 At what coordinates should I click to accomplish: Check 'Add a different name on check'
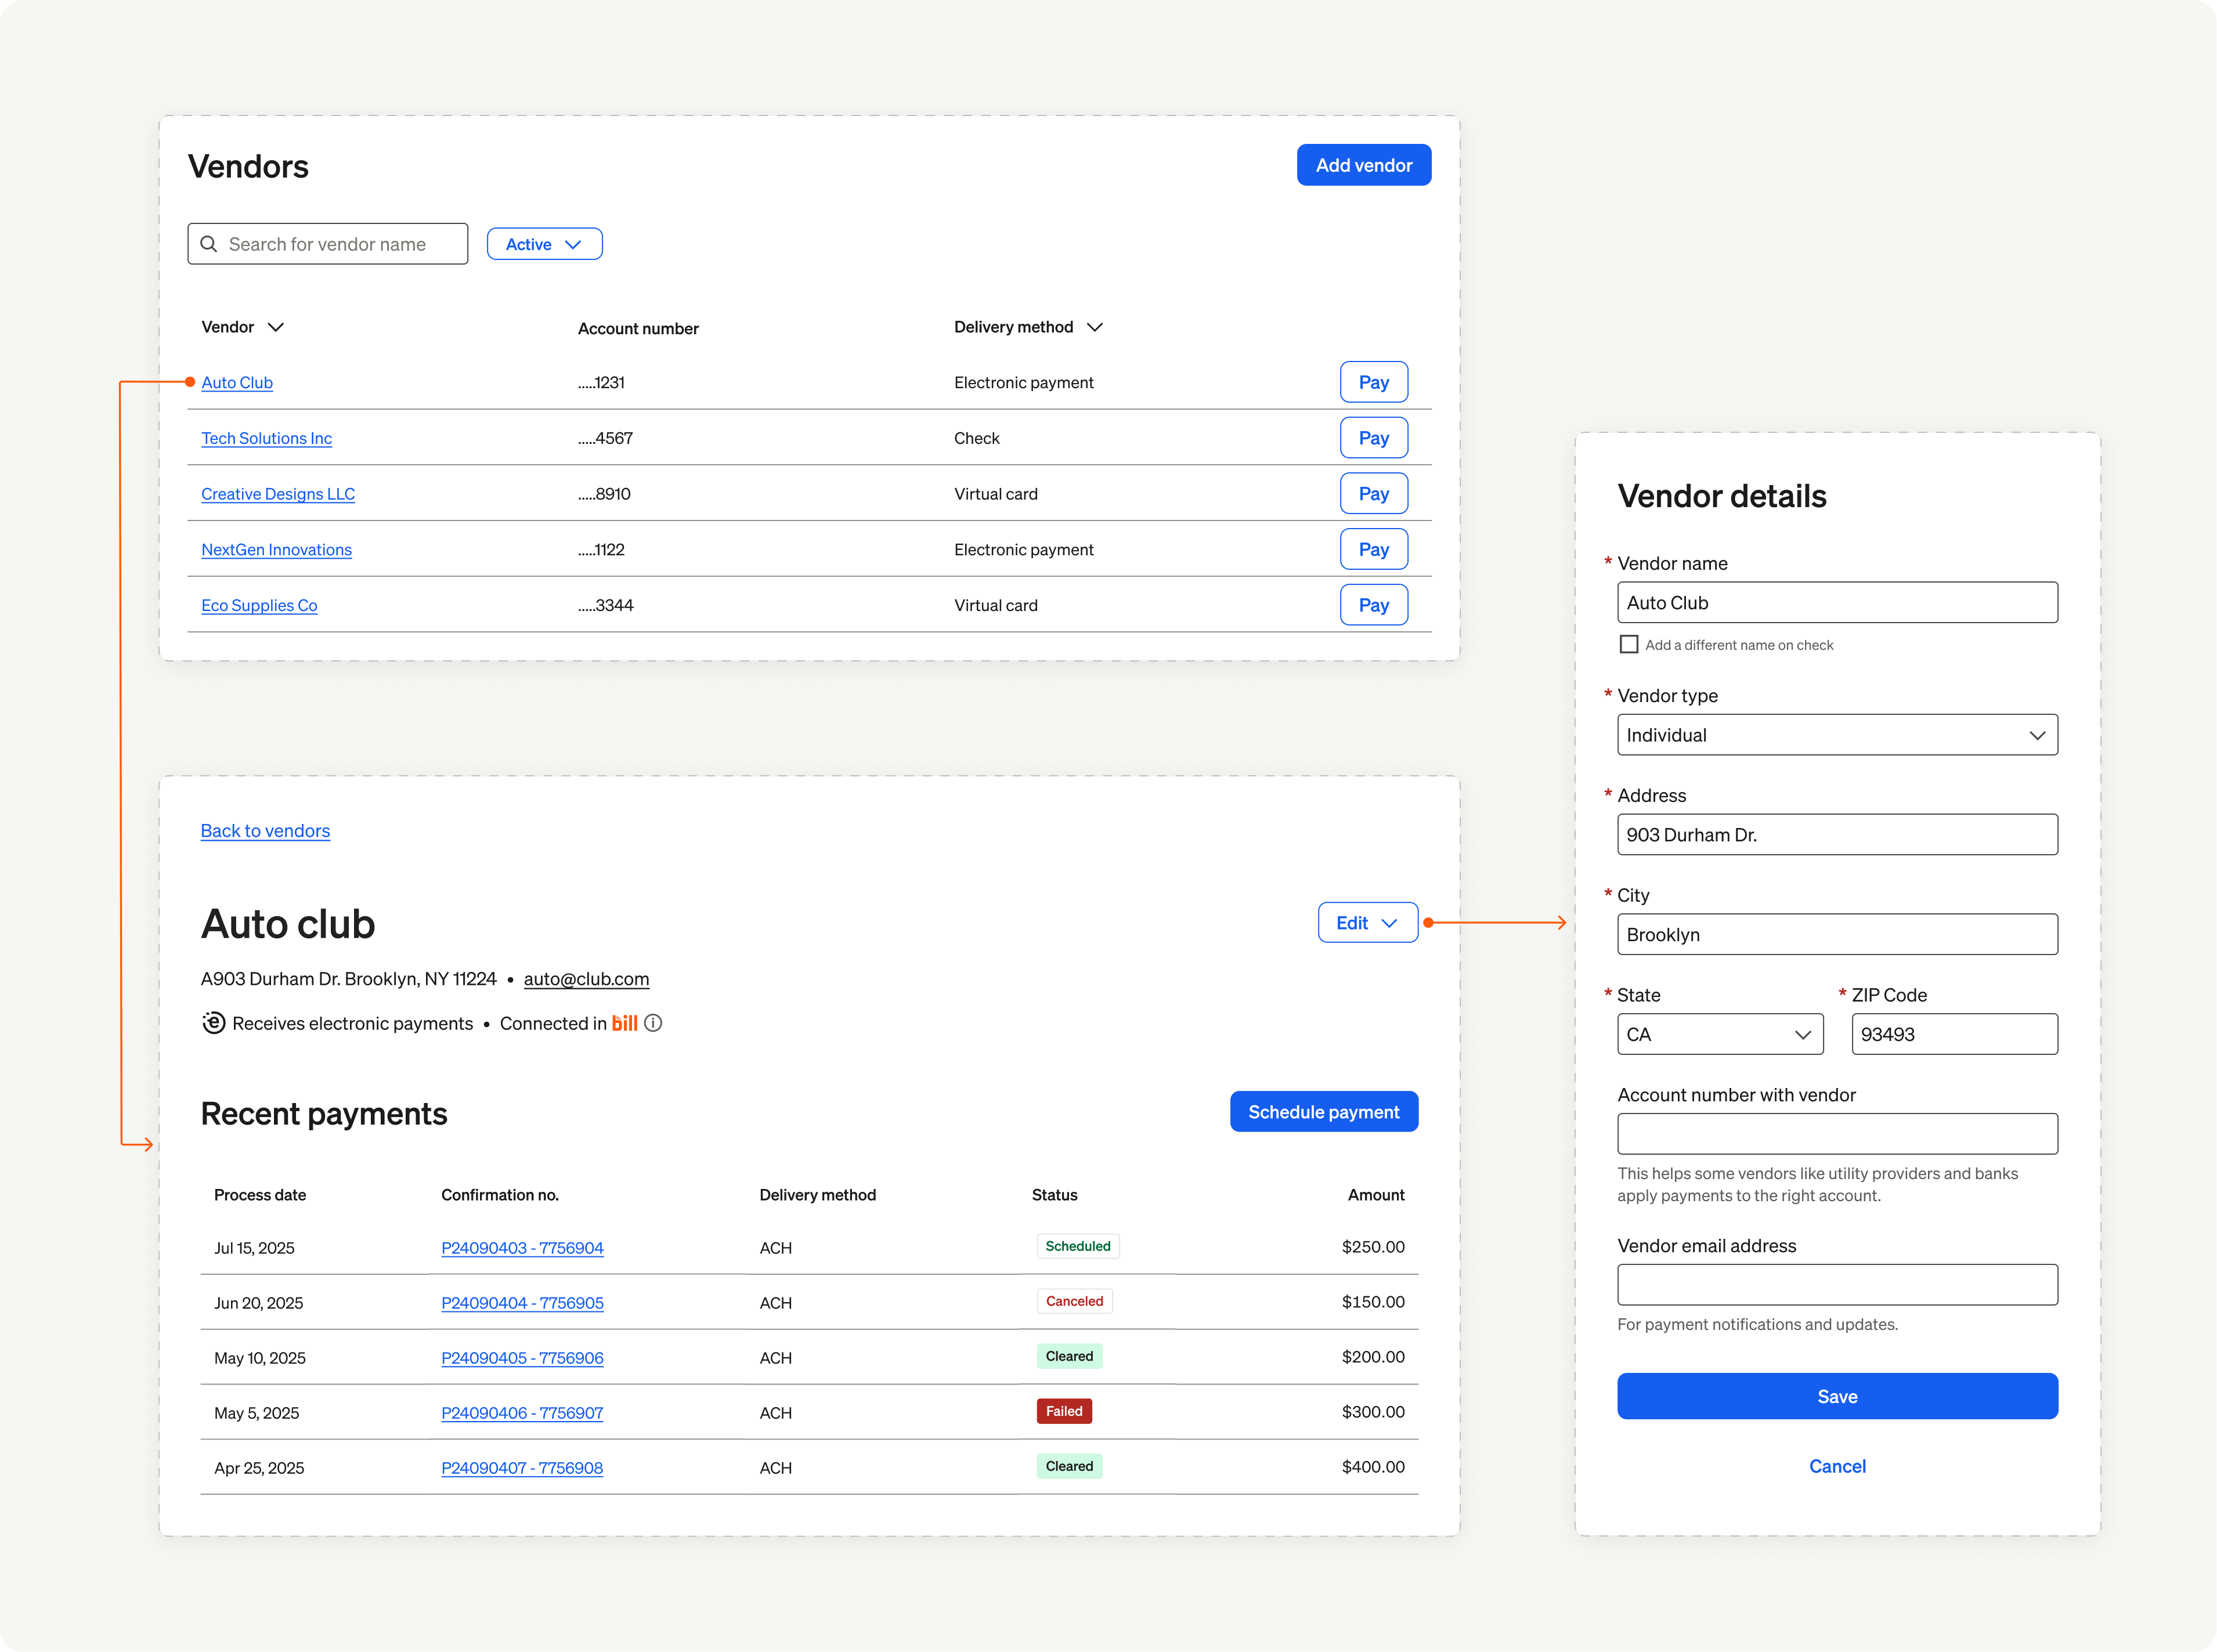[1629, 645]
